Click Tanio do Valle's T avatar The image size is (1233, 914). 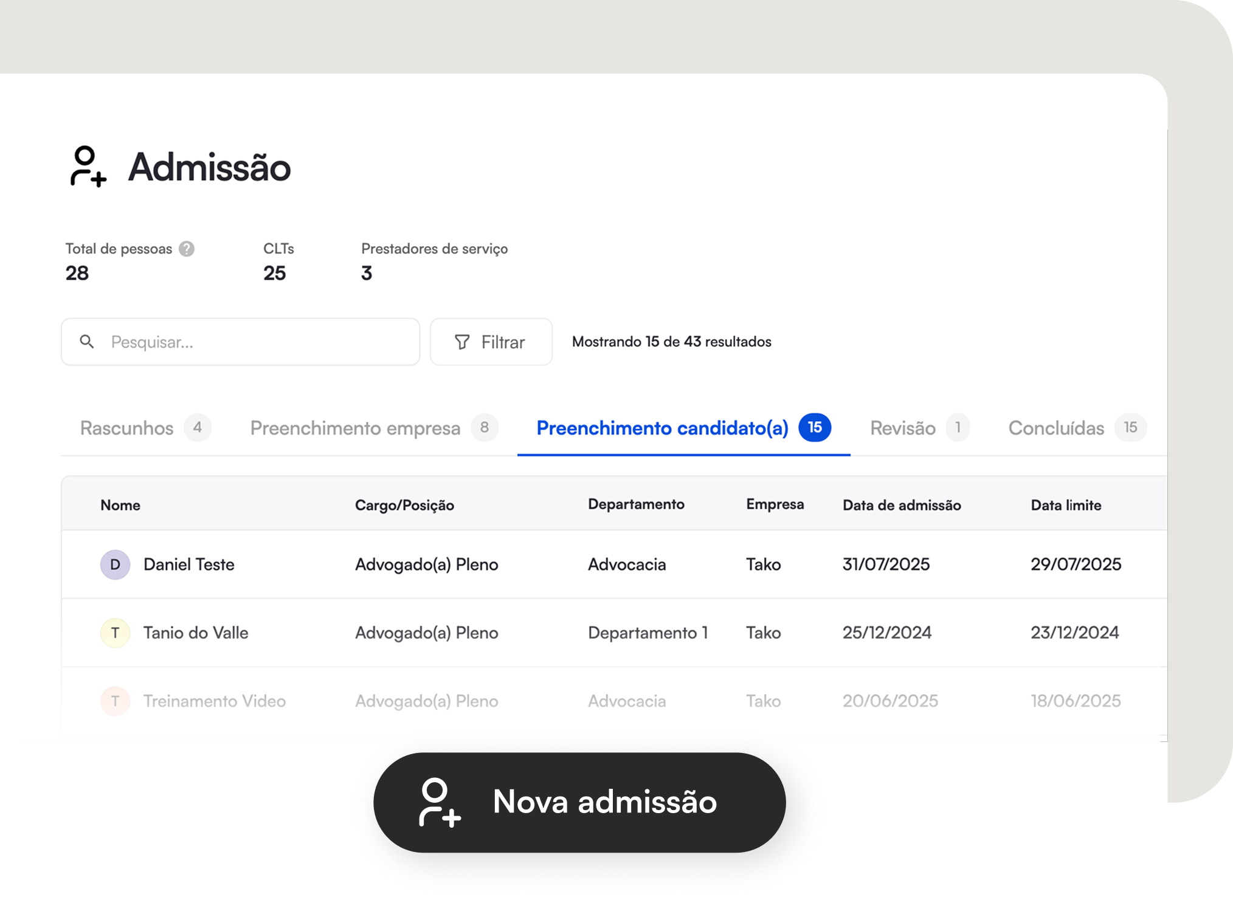tap(115, 633)
